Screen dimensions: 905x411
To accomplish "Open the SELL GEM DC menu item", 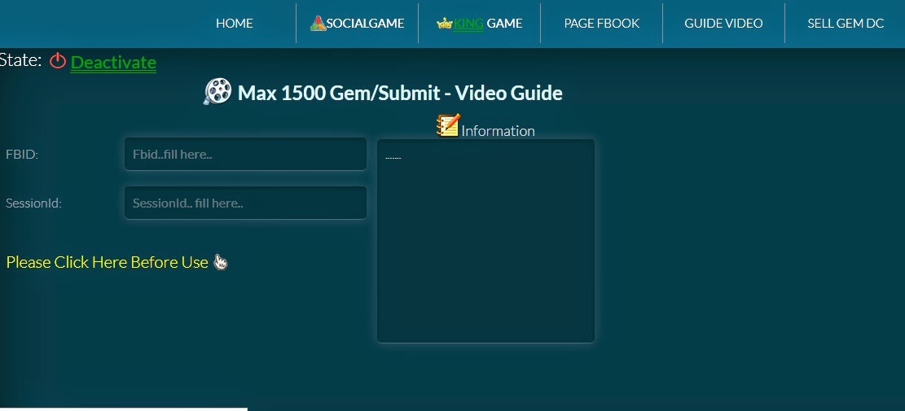I will 846,24.
